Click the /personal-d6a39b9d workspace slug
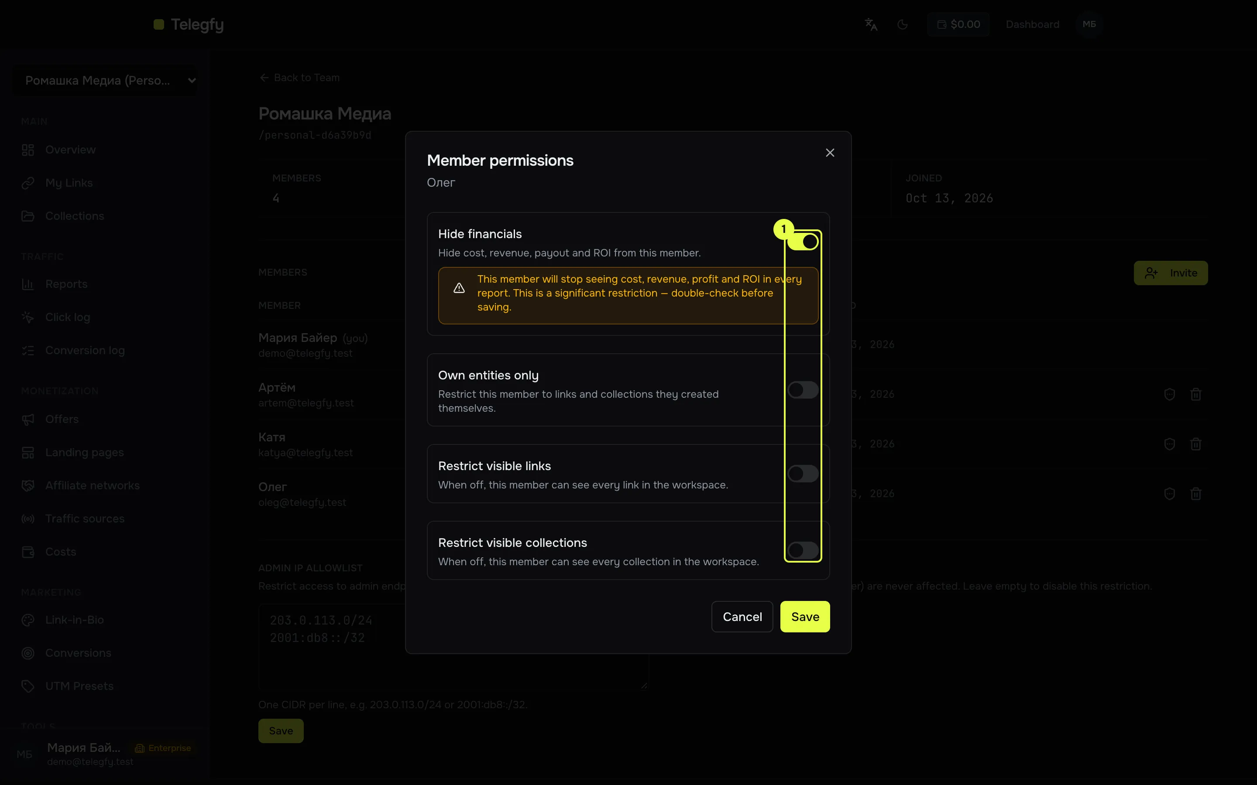The height and width of the screenshot is (785, 1257). [315, 136]
